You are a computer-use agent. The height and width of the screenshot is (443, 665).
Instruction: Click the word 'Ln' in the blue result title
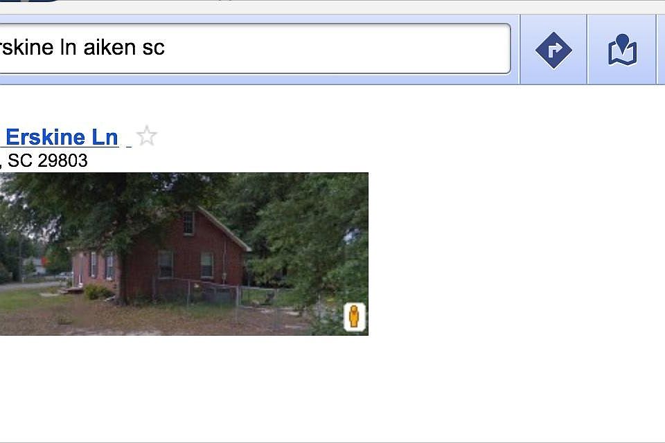click(x=105, y=137)
